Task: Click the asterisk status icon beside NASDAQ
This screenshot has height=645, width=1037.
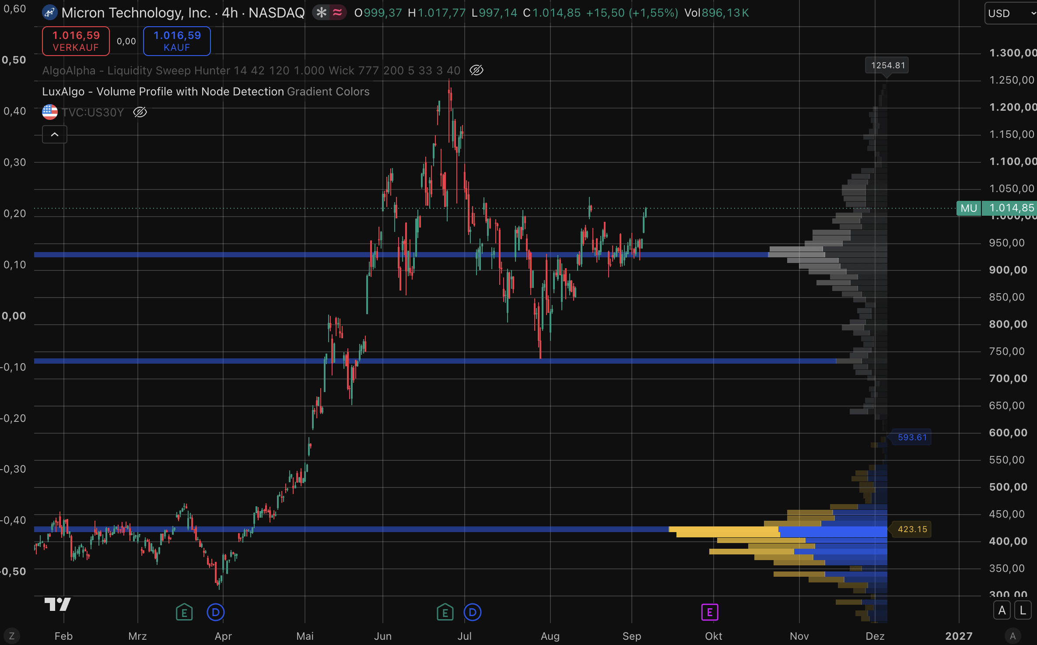Action: pyautogui.click(x=322, y=13)
